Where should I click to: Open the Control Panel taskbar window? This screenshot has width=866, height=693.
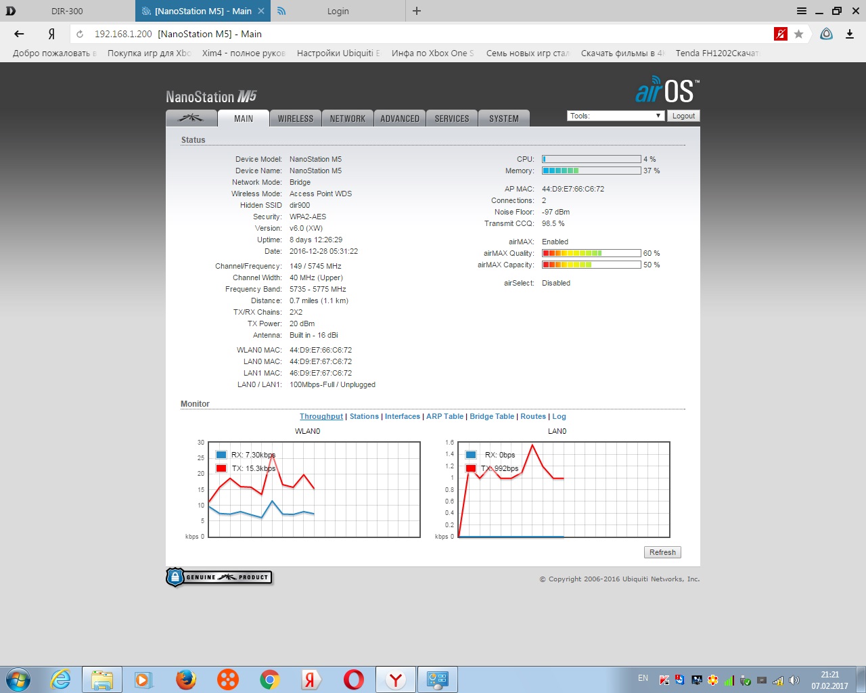(438, 679)
